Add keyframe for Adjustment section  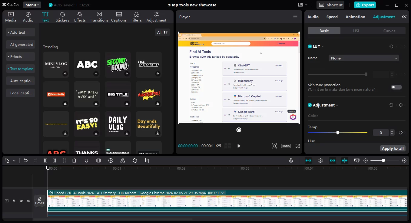(x=401, y=105)
